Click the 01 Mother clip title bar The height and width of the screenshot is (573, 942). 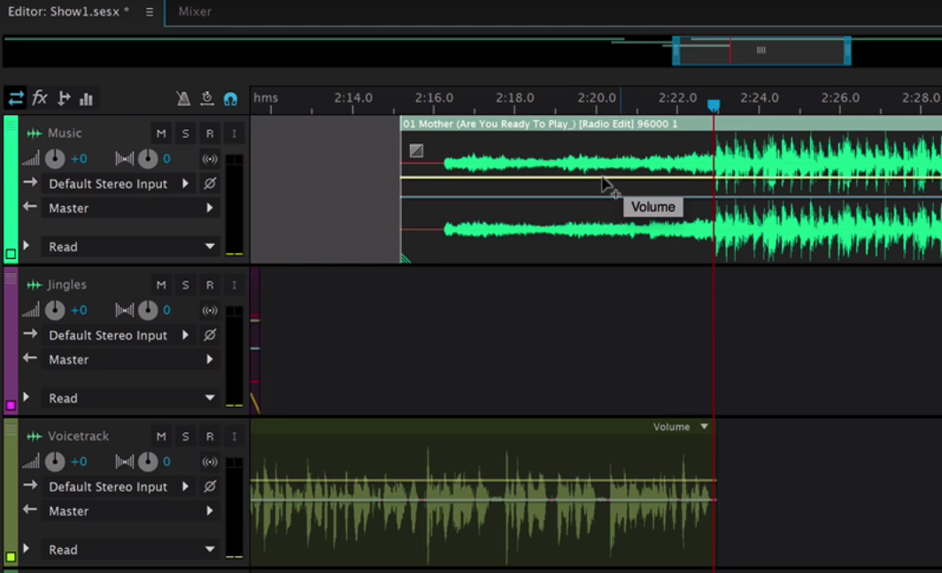tap(670, 124)
